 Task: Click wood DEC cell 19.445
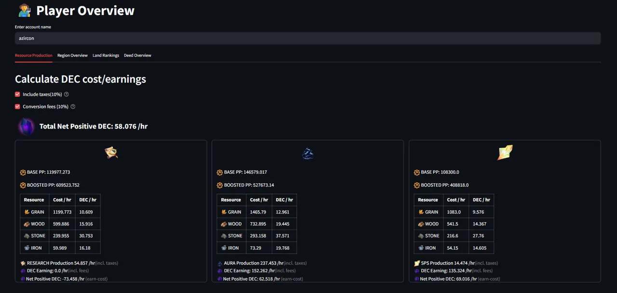click(285, 224)
